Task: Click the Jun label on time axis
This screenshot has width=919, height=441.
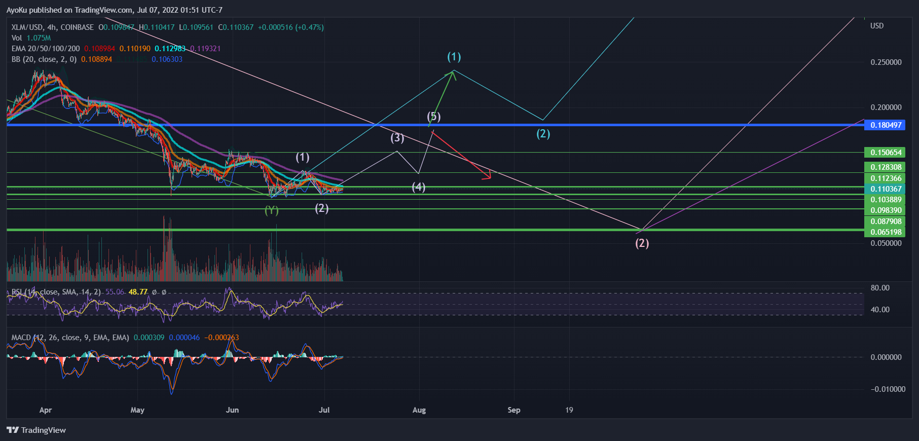Action: [232, 410]
